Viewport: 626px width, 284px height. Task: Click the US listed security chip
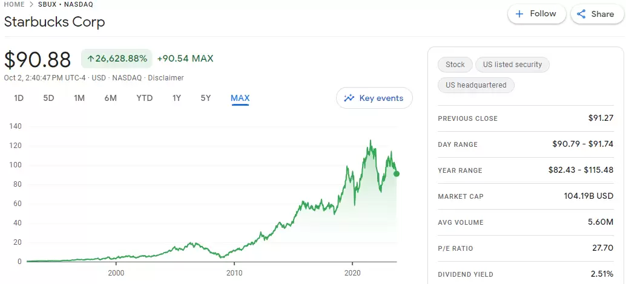tap(512, 65)
